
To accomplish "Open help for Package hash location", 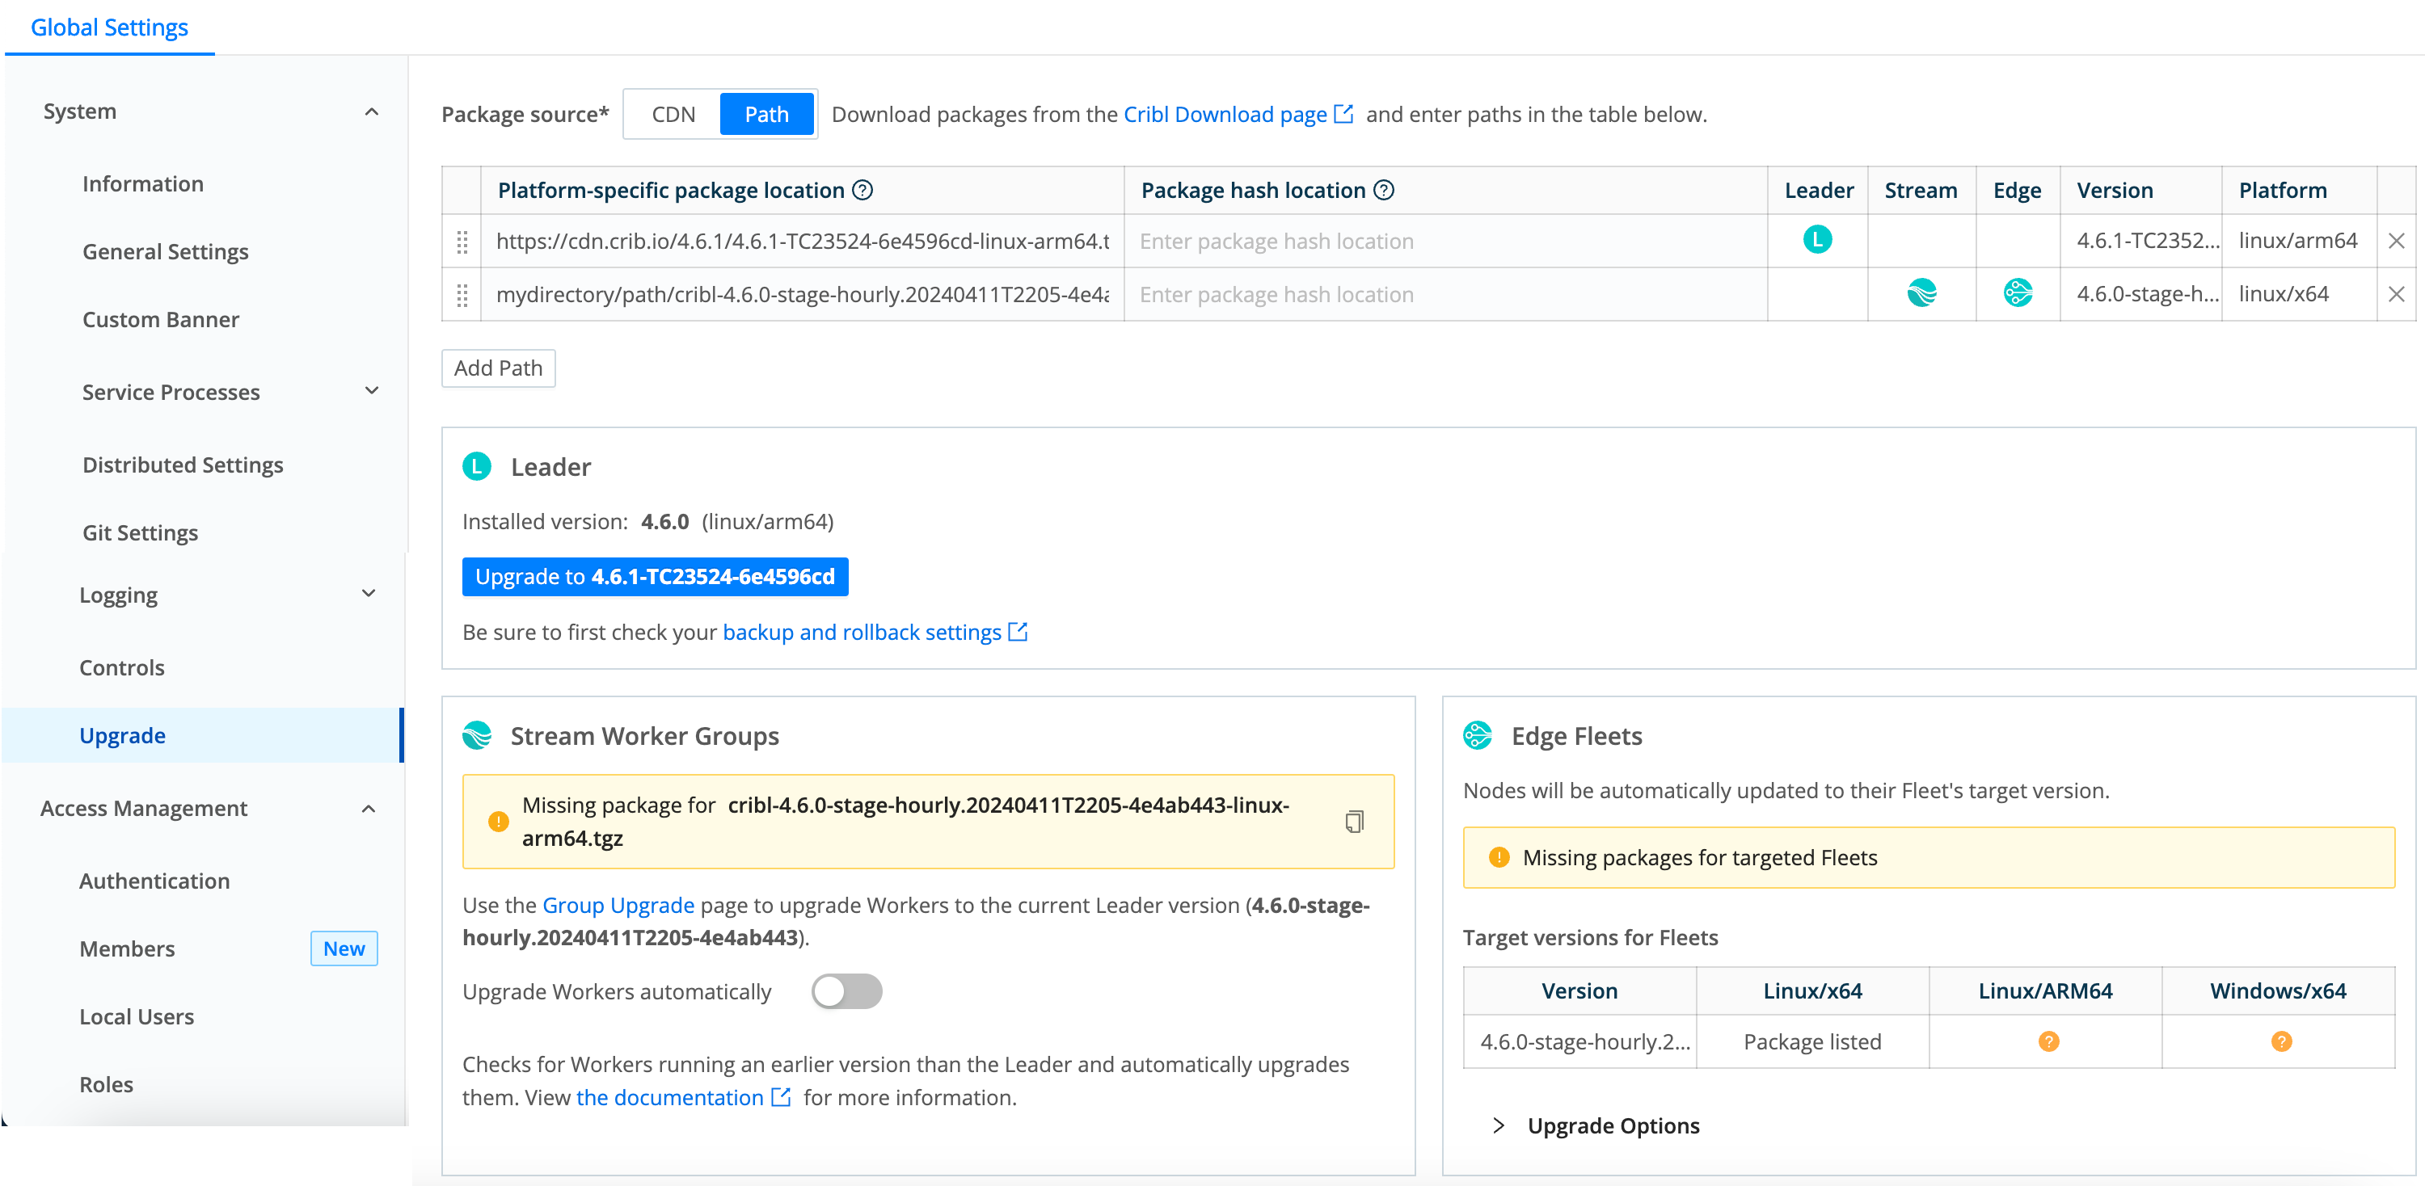I will (x=1384, y=189).
